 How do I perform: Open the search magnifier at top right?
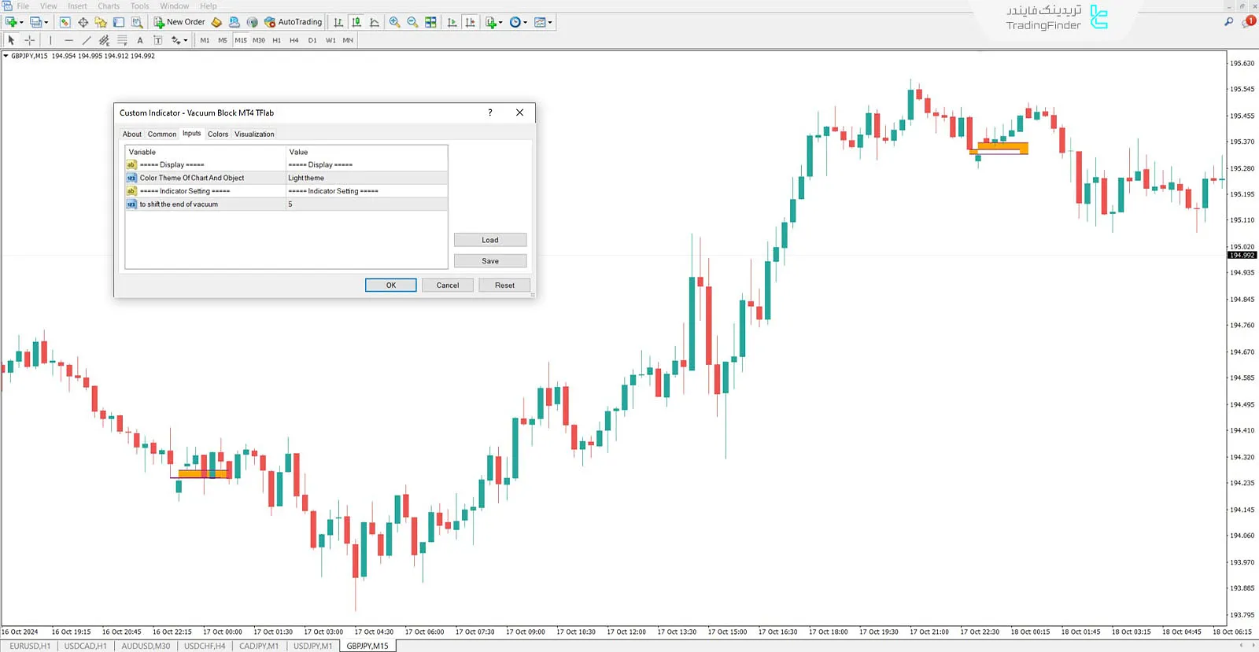tap(1228, 22)
